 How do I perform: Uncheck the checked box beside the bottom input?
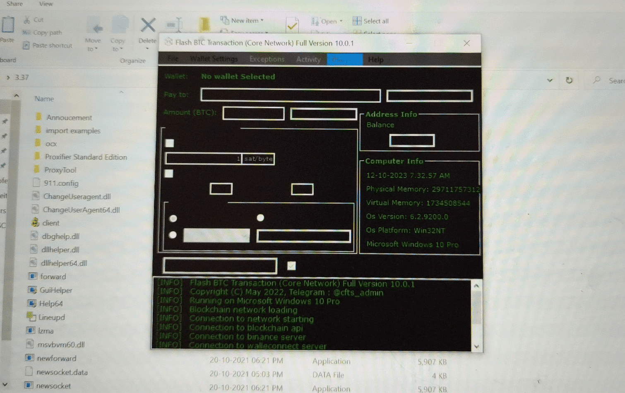291,266
